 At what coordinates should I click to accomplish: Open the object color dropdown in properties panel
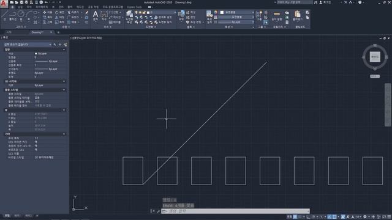tap(236, 12)
